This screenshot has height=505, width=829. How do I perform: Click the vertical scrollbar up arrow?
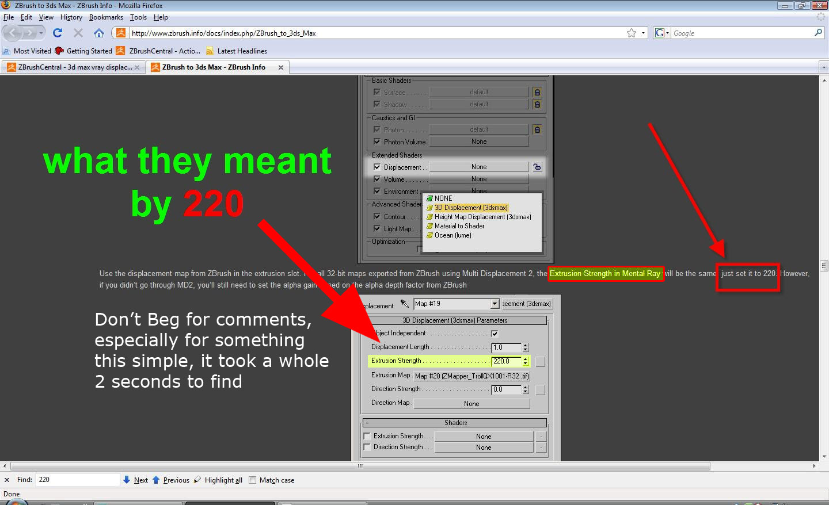[x=824, y=79]
